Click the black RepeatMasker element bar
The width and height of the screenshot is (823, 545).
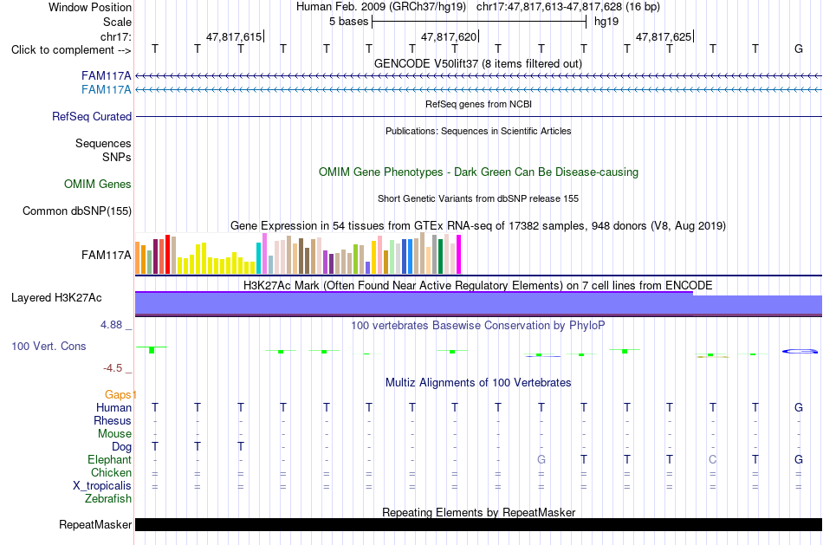(x=478, y=524)
